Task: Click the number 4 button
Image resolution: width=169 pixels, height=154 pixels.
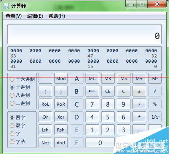Action: 92,117
